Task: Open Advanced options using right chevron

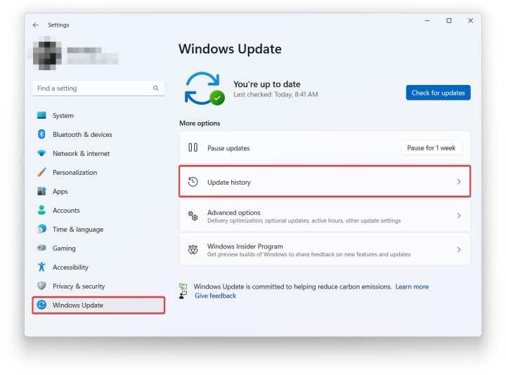Action: point(459,216)
